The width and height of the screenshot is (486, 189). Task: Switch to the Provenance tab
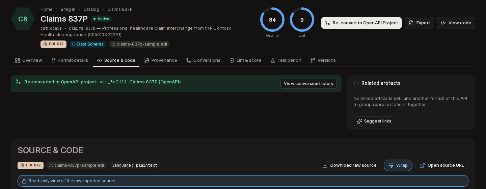(x=161, y=60)
